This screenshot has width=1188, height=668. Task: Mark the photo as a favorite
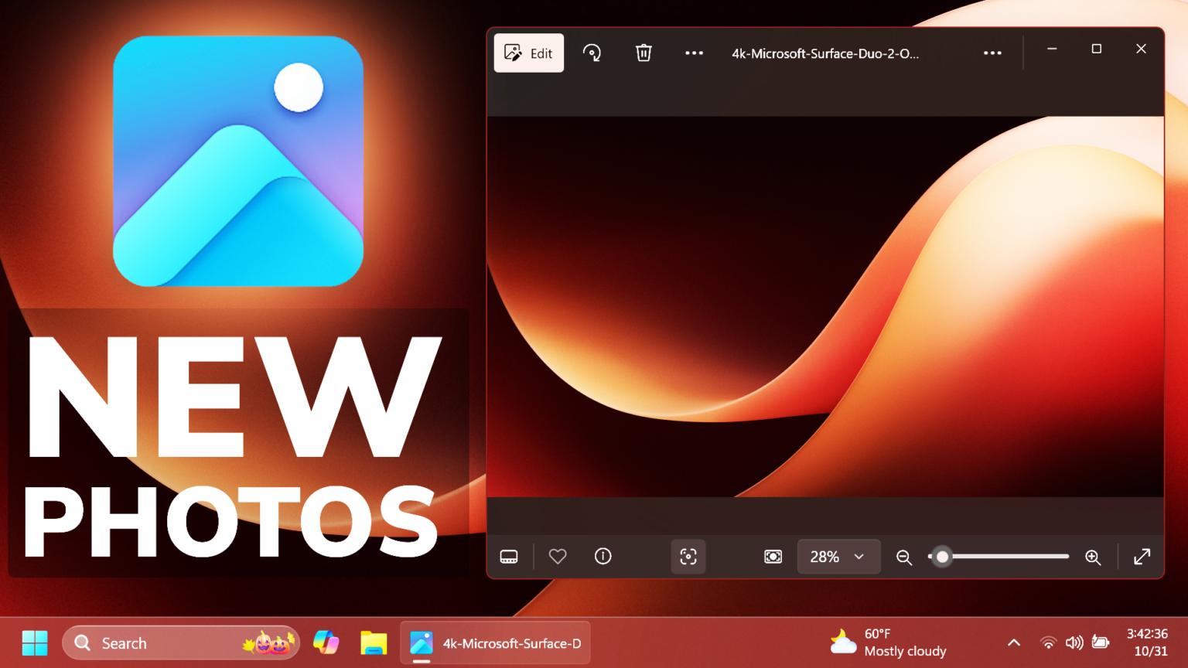point(558,556)
